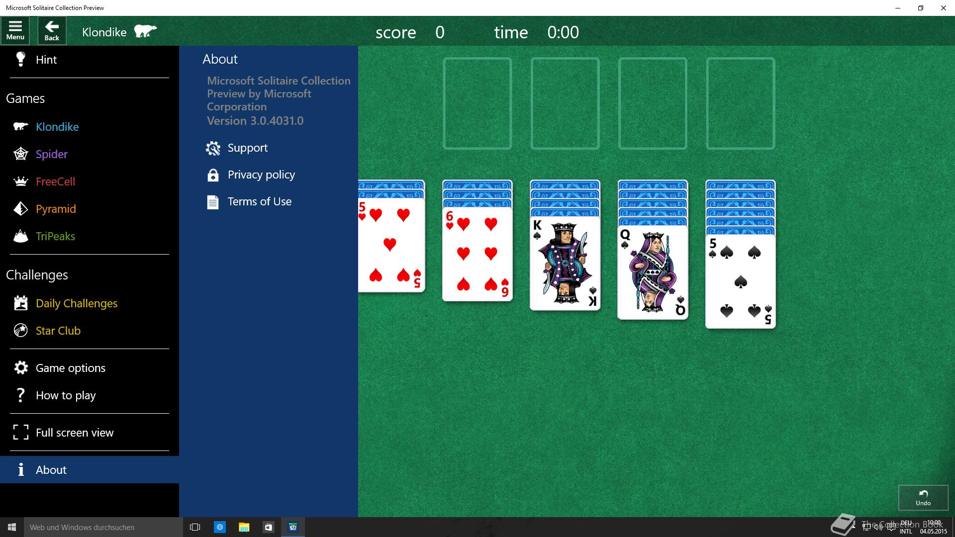Open the Store icon on the taskbar
The height and width of the screenshot is (537, 955).
point(268,527)
